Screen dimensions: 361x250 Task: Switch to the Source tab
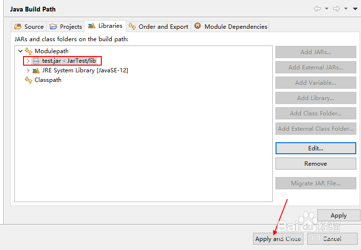(x=29, y=27)
